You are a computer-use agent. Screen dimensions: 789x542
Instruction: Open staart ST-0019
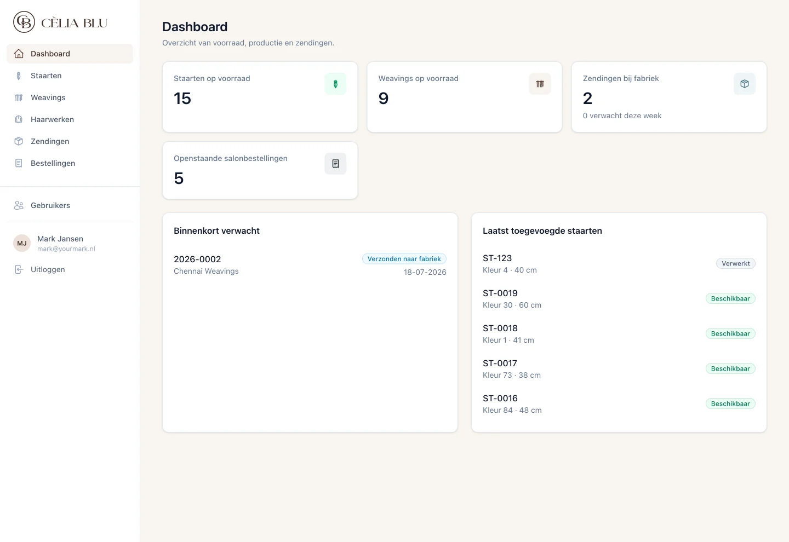click(619, 299)
